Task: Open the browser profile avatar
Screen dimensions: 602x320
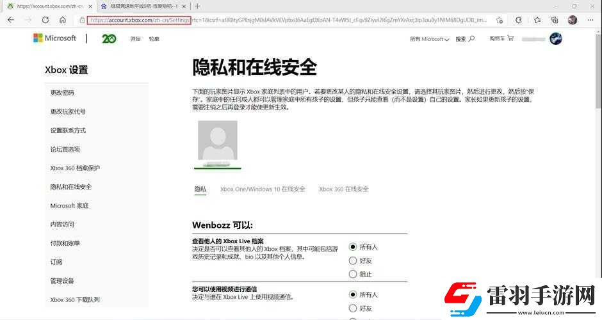Action: [573, 20]
